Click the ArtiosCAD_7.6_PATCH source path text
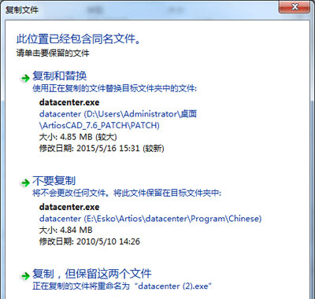315x299 pixels. coord(99,125)
